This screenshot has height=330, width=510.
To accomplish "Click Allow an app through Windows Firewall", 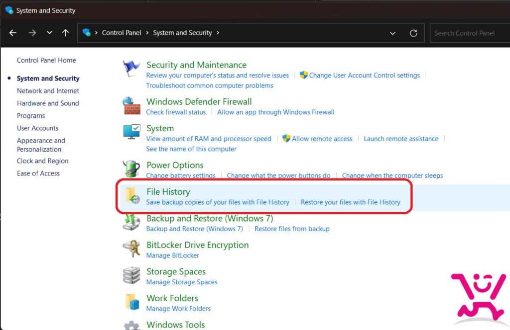I will pos(276,112).
